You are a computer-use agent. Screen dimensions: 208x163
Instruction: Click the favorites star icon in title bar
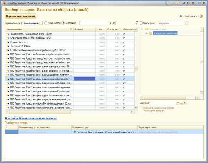pos(167,3)
